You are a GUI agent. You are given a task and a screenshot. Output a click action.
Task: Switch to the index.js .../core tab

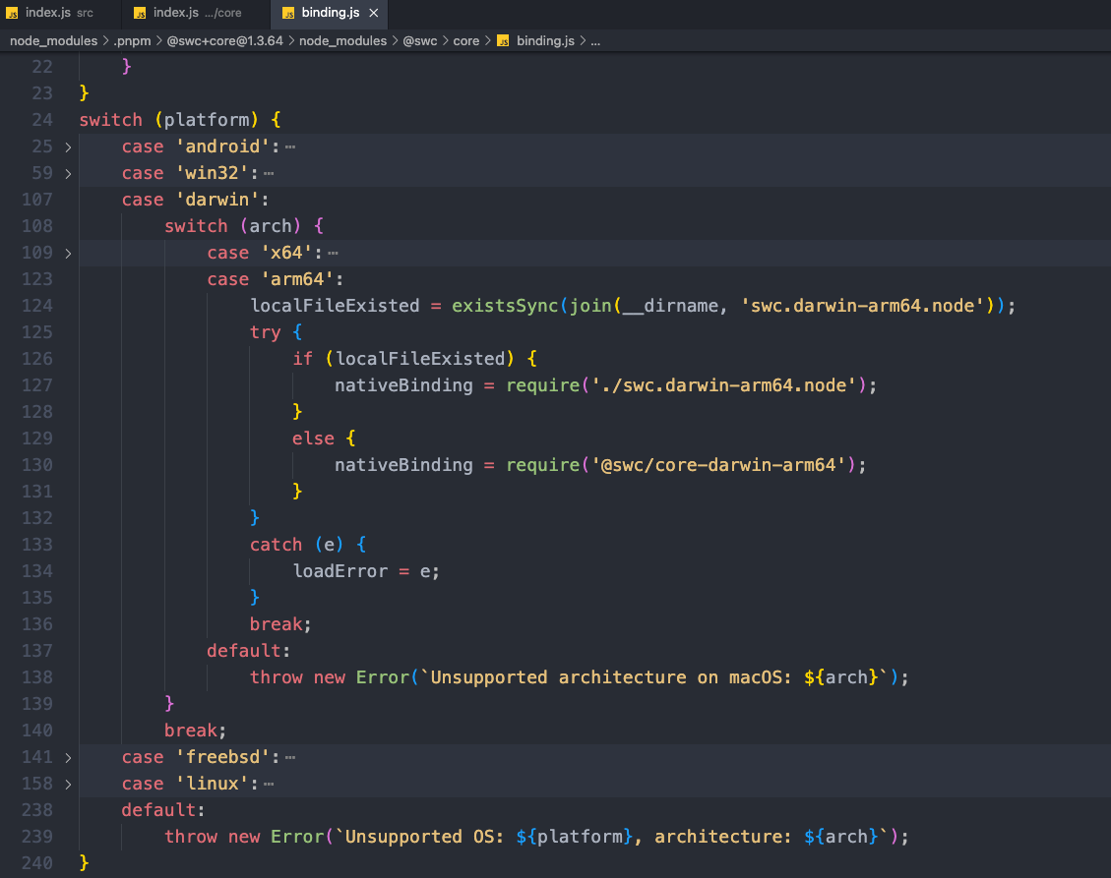coord(196,13)
